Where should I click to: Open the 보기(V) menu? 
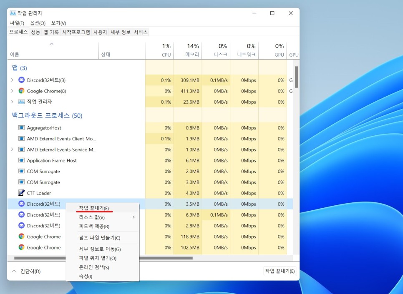(x=58, y=23)
